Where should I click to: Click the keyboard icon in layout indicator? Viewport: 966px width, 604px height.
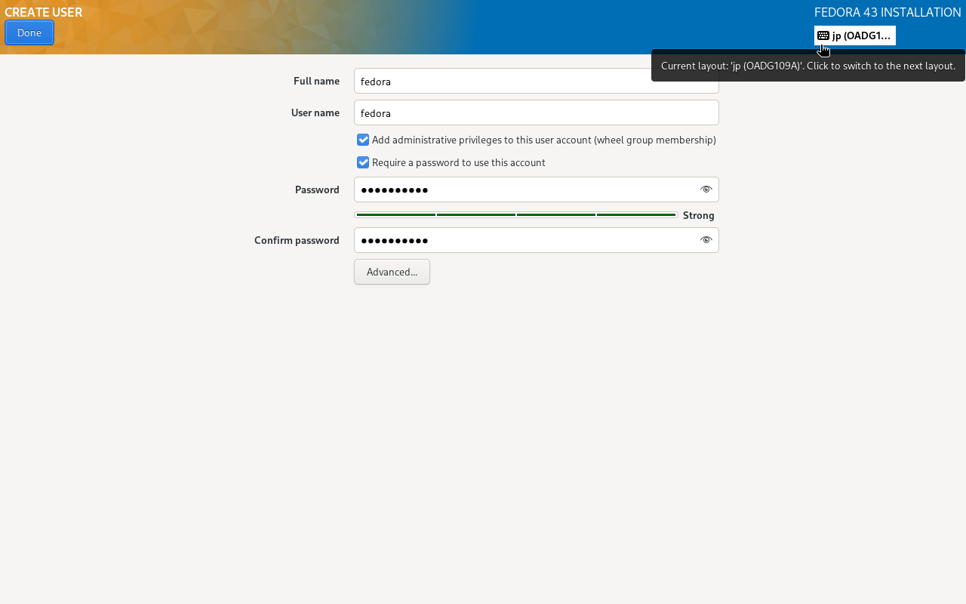tap(823, 35)
